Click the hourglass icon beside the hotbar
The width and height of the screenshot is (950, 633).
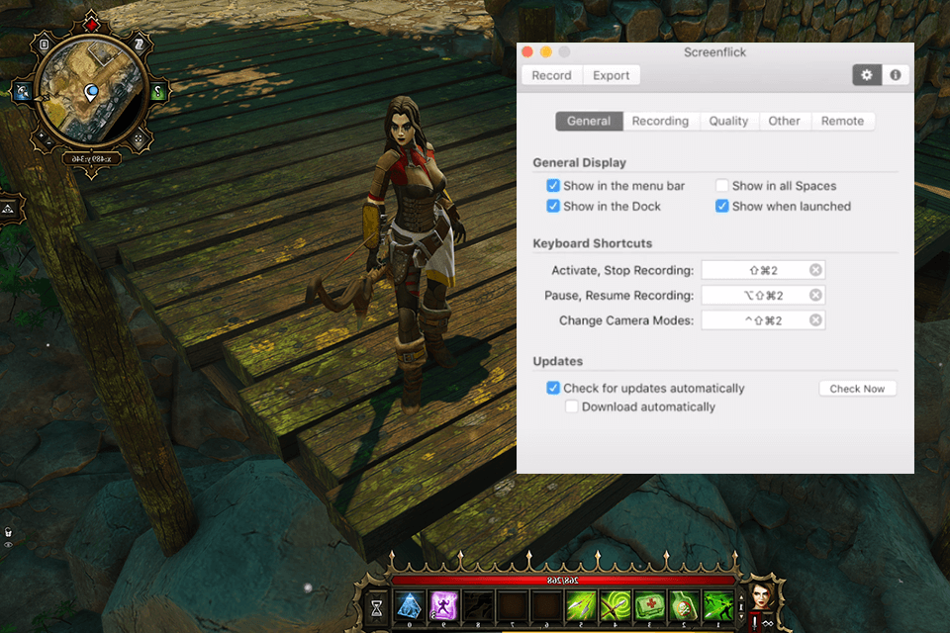(376, 607)
